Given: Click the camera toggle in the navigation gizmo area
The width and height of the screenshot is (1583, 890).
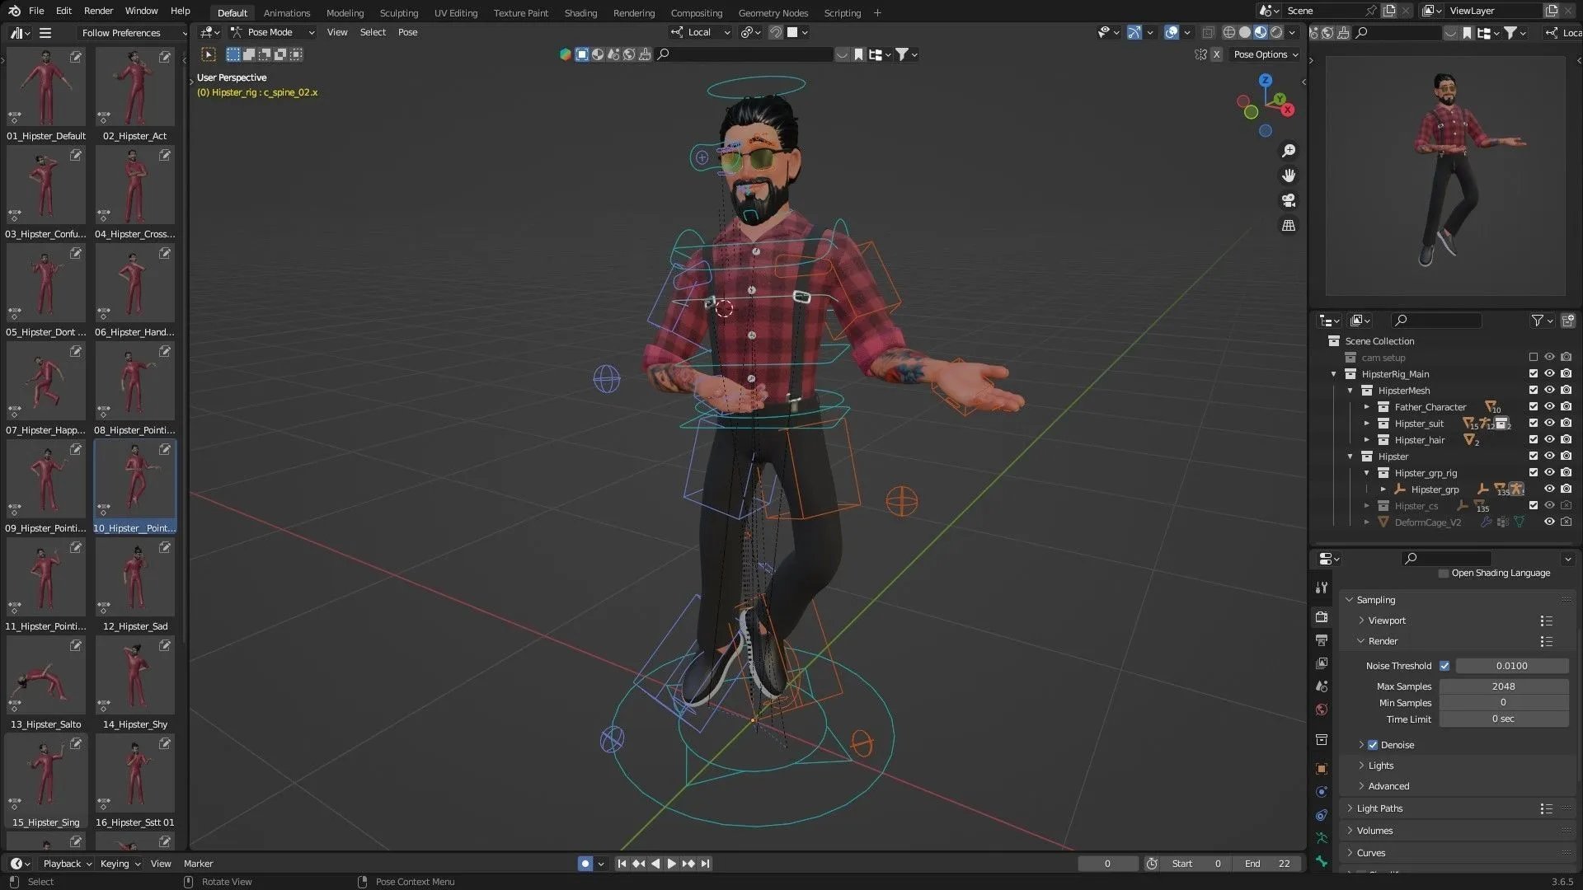Looking at the screenshot, I should tap(1289, 200).
